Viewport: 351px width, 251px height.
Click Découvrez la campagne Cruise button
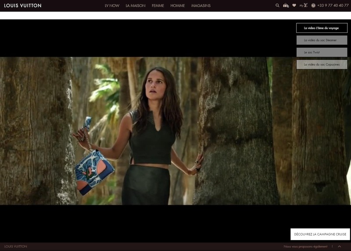pos(320,234)
